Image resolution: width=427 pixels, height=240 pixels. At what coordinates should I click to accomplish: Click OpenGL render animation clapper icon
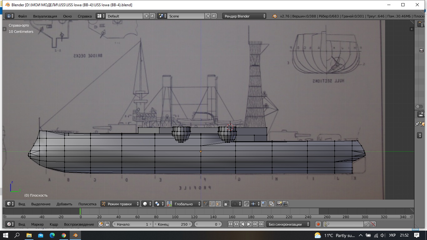coord(285,204)
